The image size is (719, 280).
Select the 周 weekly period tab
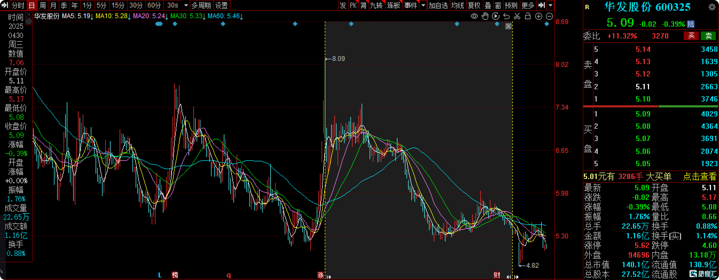pyautogui.click(x=42, y=5)
